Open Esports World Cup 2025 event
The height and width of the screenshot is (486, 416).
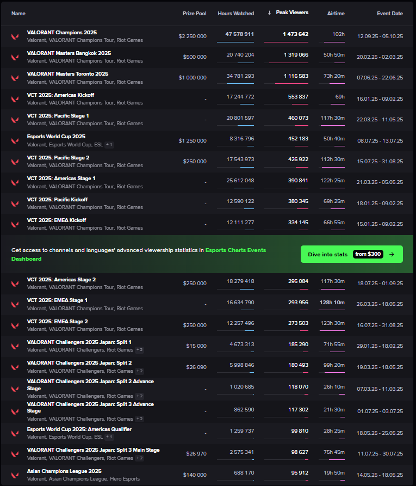click(56, 137)
